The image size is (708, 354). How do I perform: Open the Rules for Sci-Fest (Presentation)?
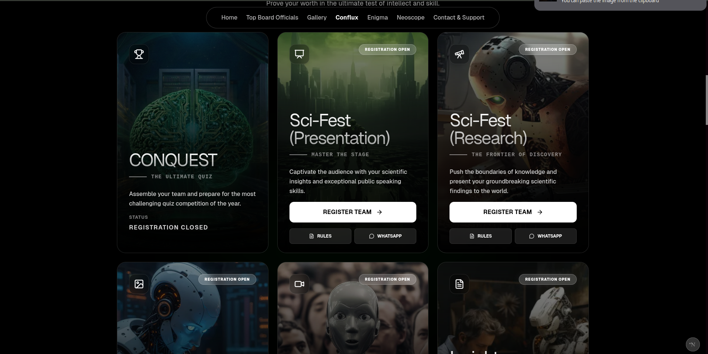click(320, 236)
